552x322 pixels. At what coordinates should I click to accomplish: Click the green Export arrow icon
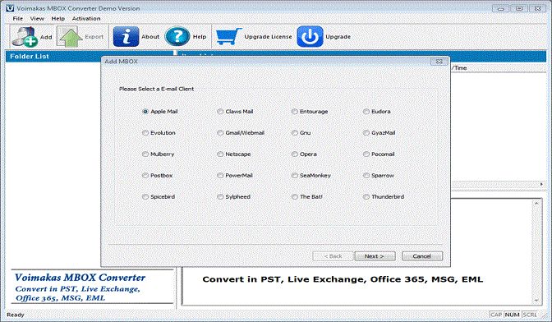[69, 37]
